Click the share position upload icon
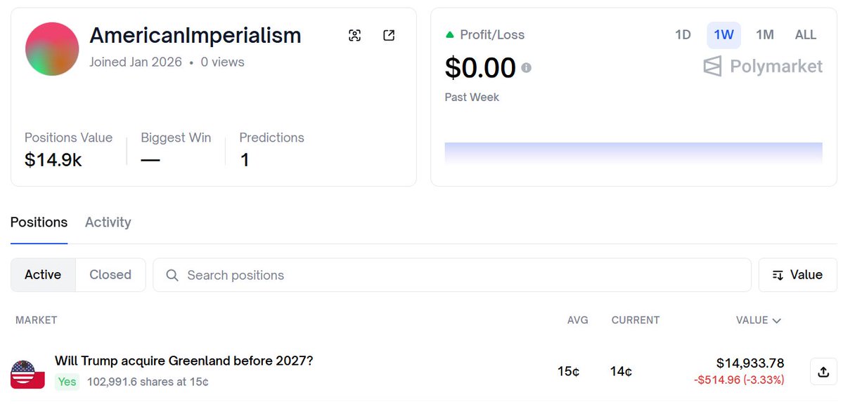 click(823, 372)
